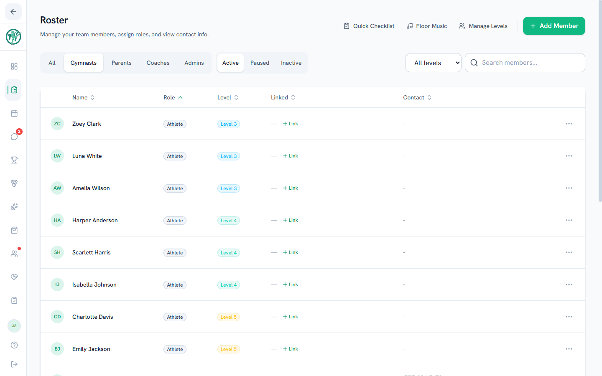Open row actions menu for Harper Anderson
Screen dimensions: 602x376
coord(569,220)
